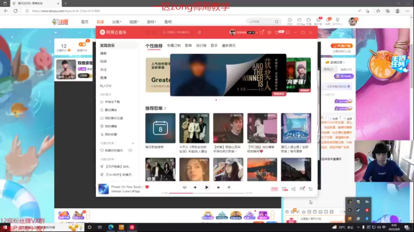Switch to the 专属定制 tab
This screenshot has width=414, height=232.
pyautogui.click(x=173, y=45)
